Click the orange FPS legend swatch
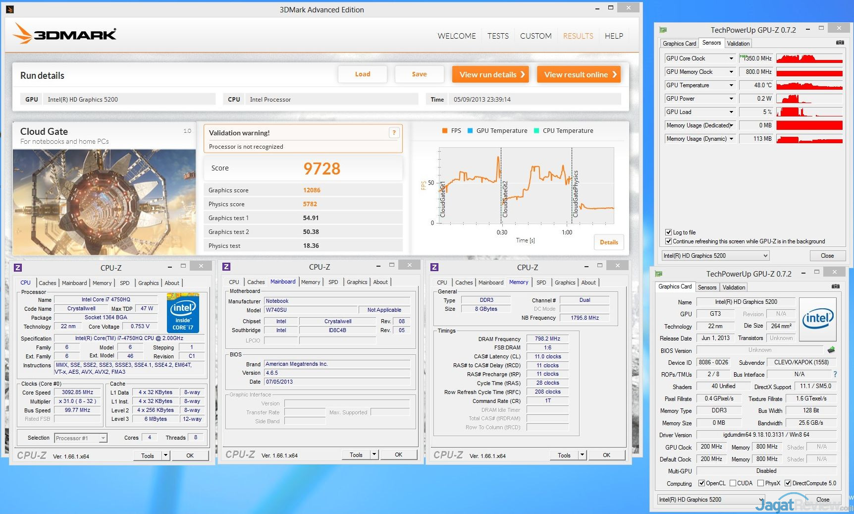The image size is (854, 514). tap(444, 131)
